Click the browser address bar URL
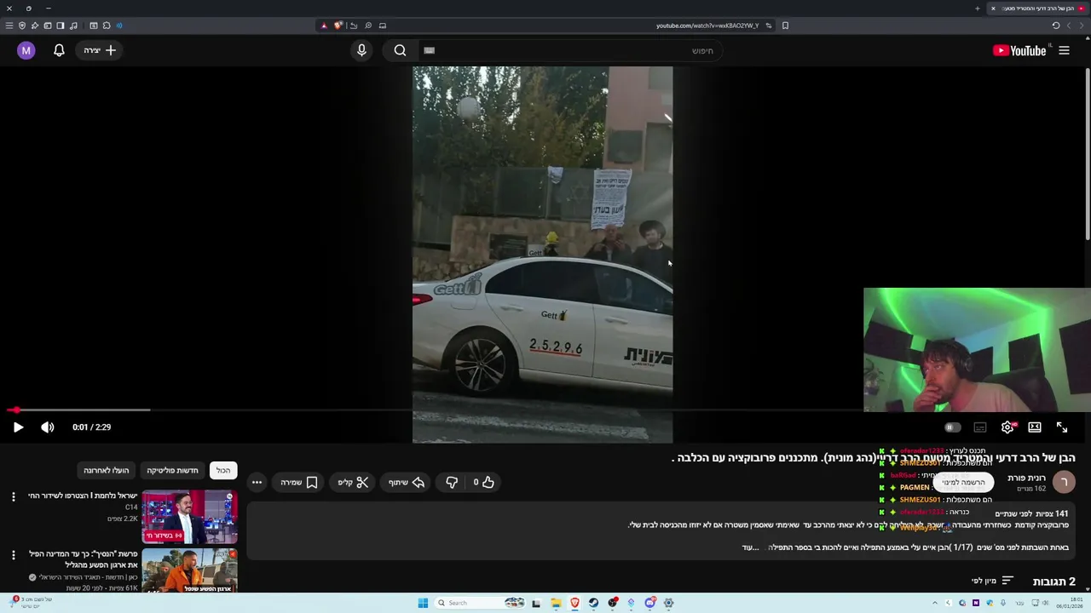Screen dimensions: 1091x613 tap(707, 26)
